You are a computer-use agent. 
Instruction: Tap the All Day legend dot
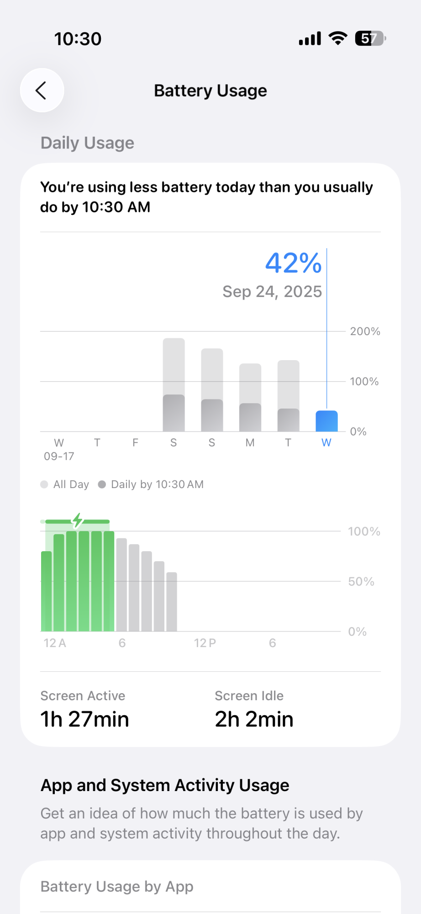44,484
